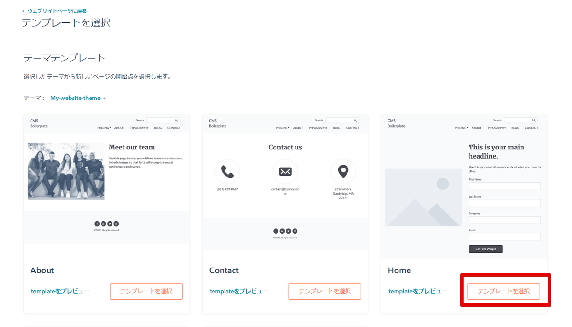Click the caret arrow next to My-website-theme
The width and height of the screenshot is (572, 327).
coord(104,99)
